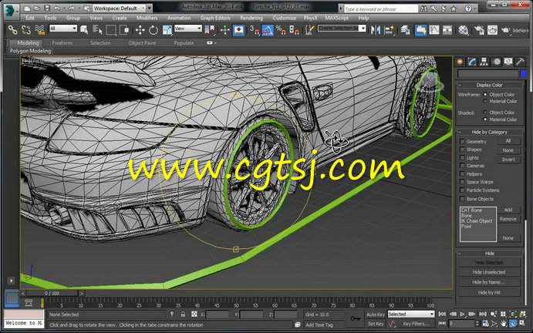
Task: Activate Select and Move tool
Action: [x=140, y=30]
